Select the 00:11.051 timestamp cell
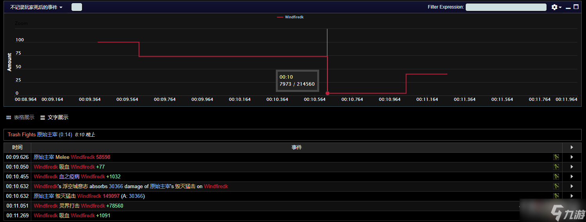 17,206
